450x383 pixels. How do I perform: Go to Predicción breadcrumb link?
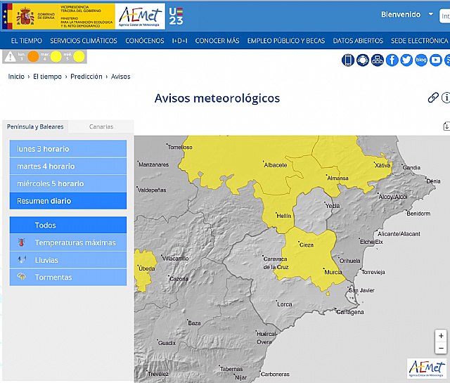86,77
